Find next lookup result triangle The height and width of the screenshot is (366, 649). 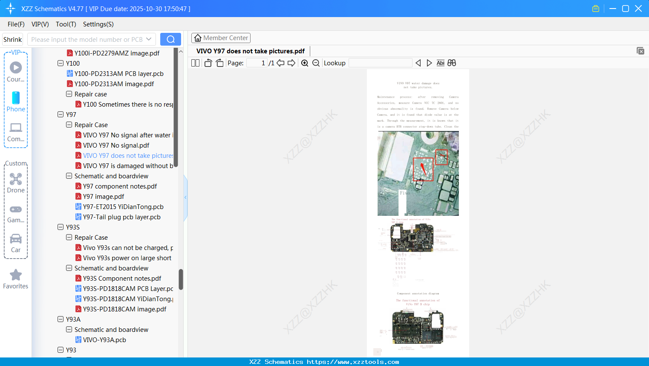point(429,63)
